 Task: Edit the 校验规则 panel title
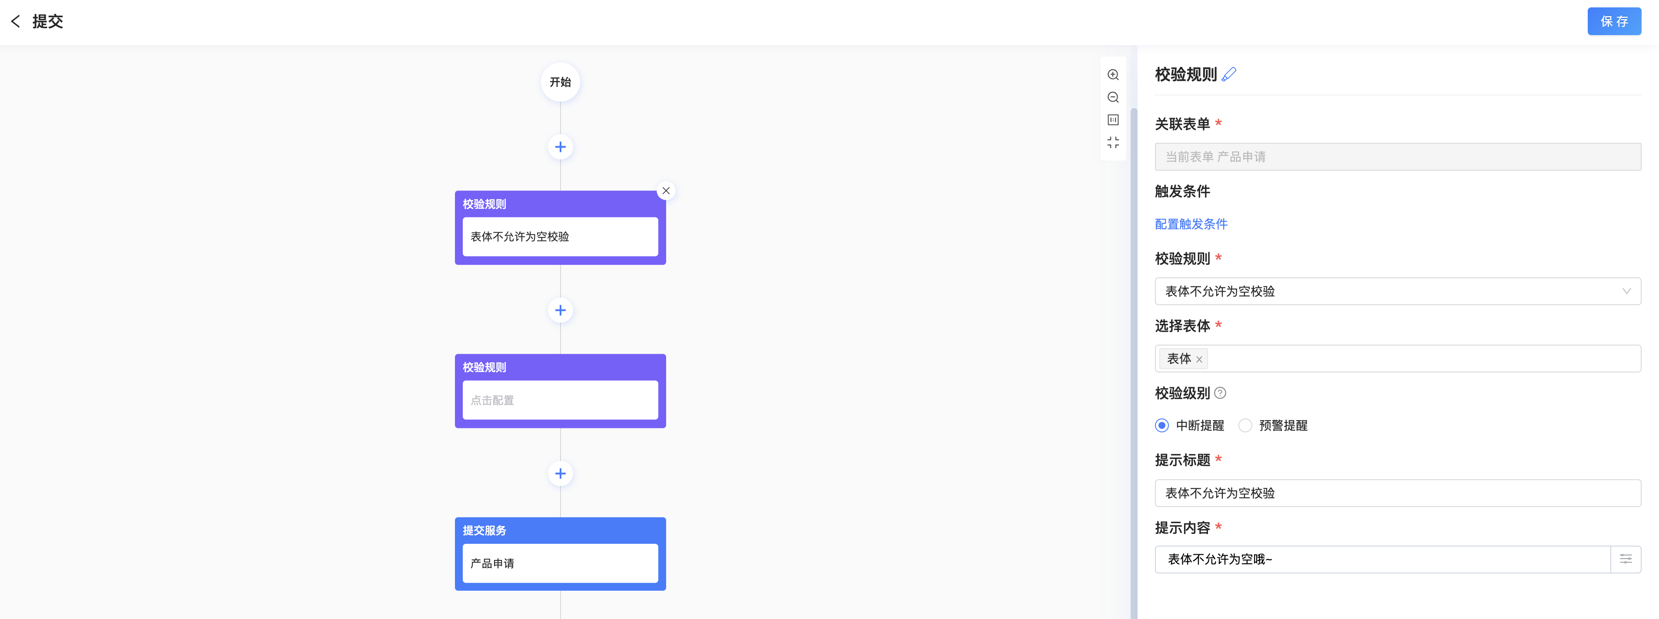pyautogui.click(x=1229, y=74)
